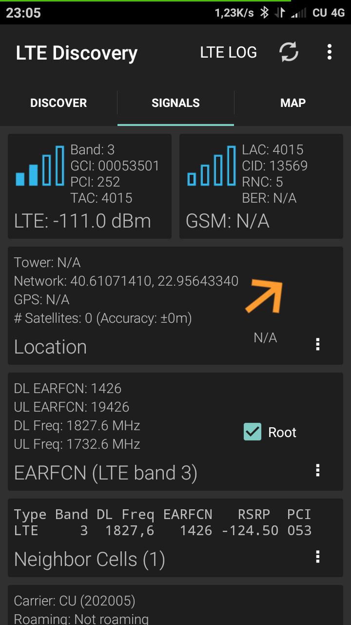Tap the orange direction arrow in Location card
Viewport: 351px width, 625px height.
click(x=264, y=296)
